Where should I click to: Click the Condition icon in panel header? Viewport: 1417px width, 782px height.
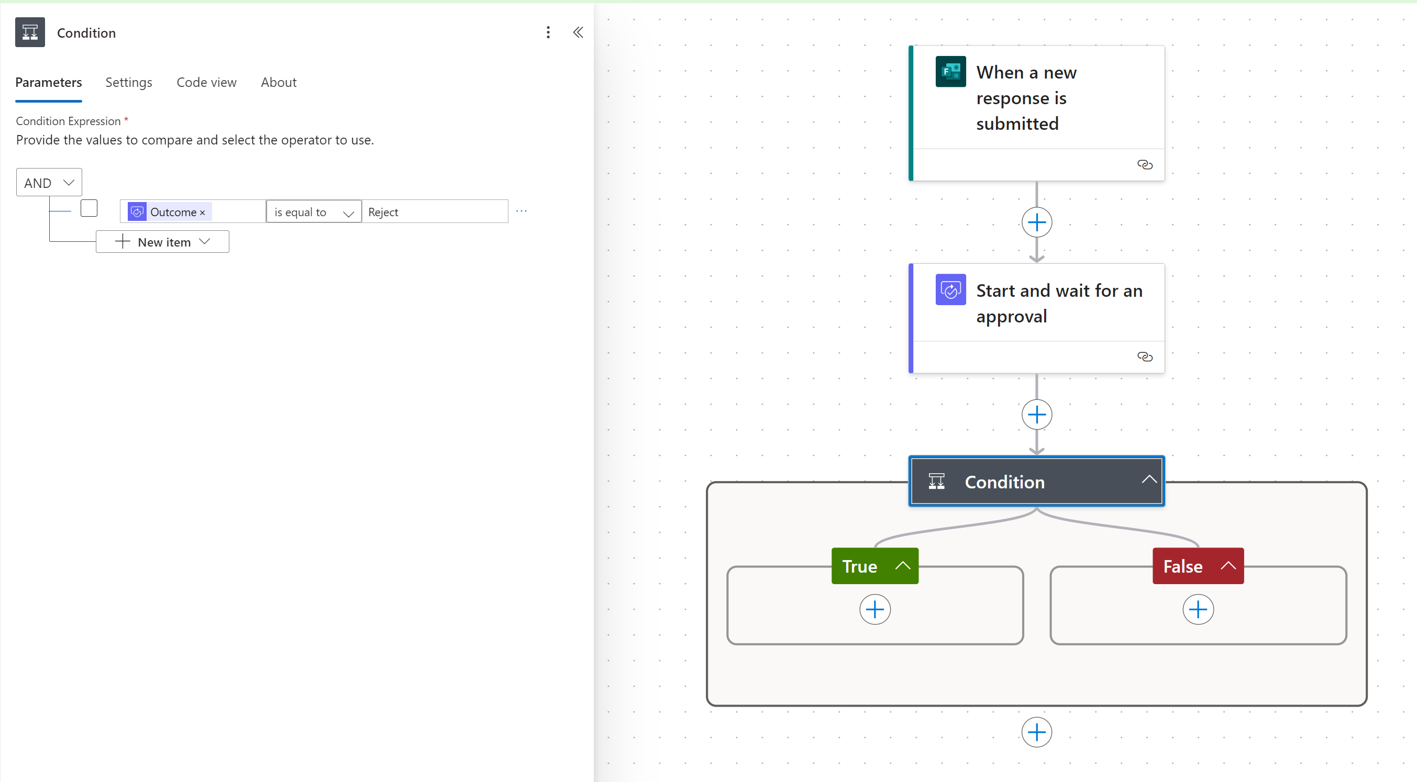point(30,32)
